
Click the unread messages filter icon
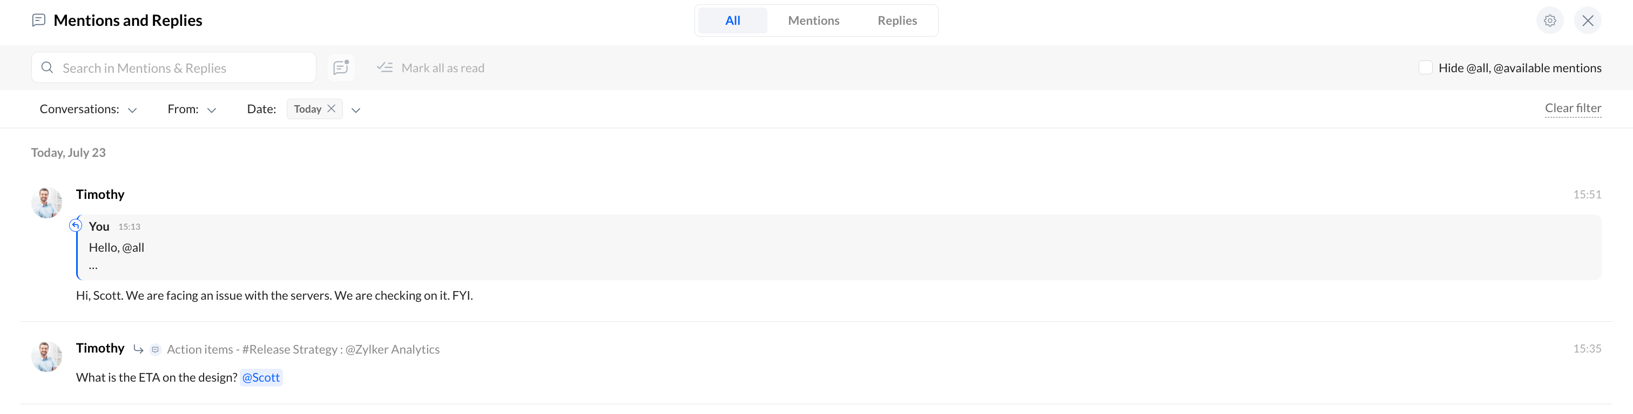341,67
